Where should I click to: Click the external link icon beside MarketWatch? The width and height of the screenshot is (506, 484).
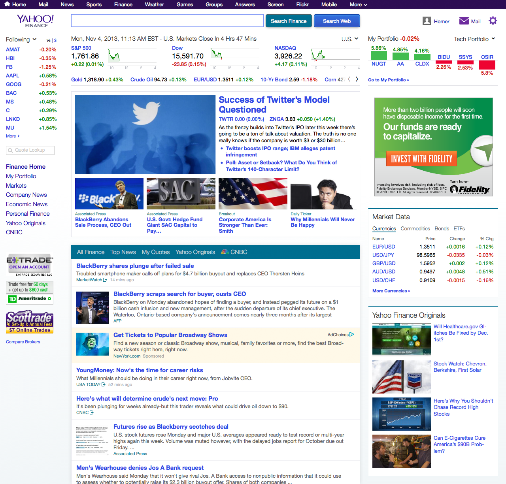[105, 280]
